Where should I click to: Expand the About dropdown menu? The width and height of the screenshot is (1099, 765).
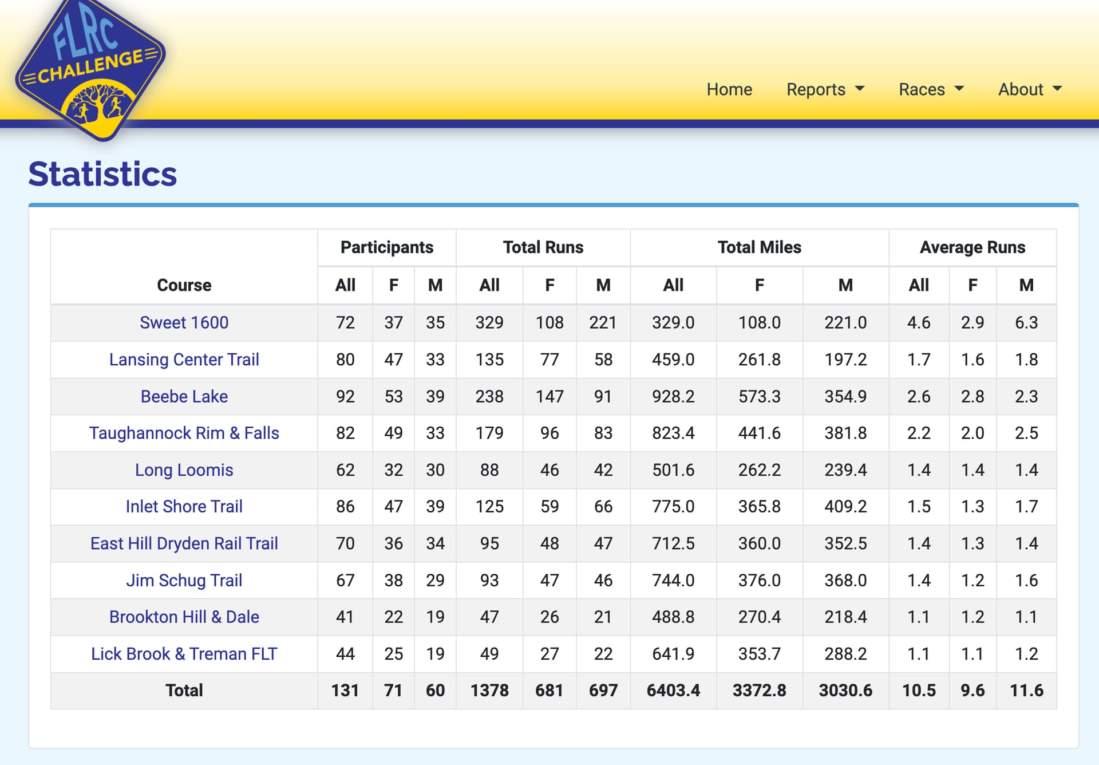tap(1030, 89)
